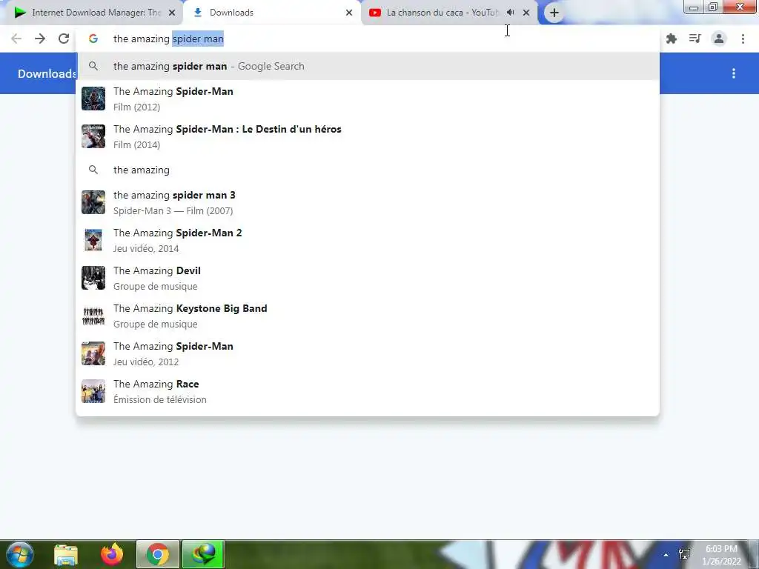Viewport: 759px width, 569px height.
Task: Show hidden system tray icons
Action: (x=666, y=555)
